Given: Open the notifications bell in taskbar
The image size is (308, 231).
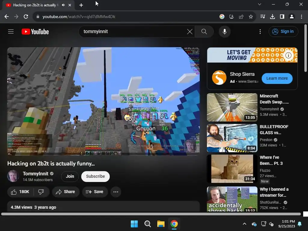Looking at the screenshot, I should pos(300,224).
